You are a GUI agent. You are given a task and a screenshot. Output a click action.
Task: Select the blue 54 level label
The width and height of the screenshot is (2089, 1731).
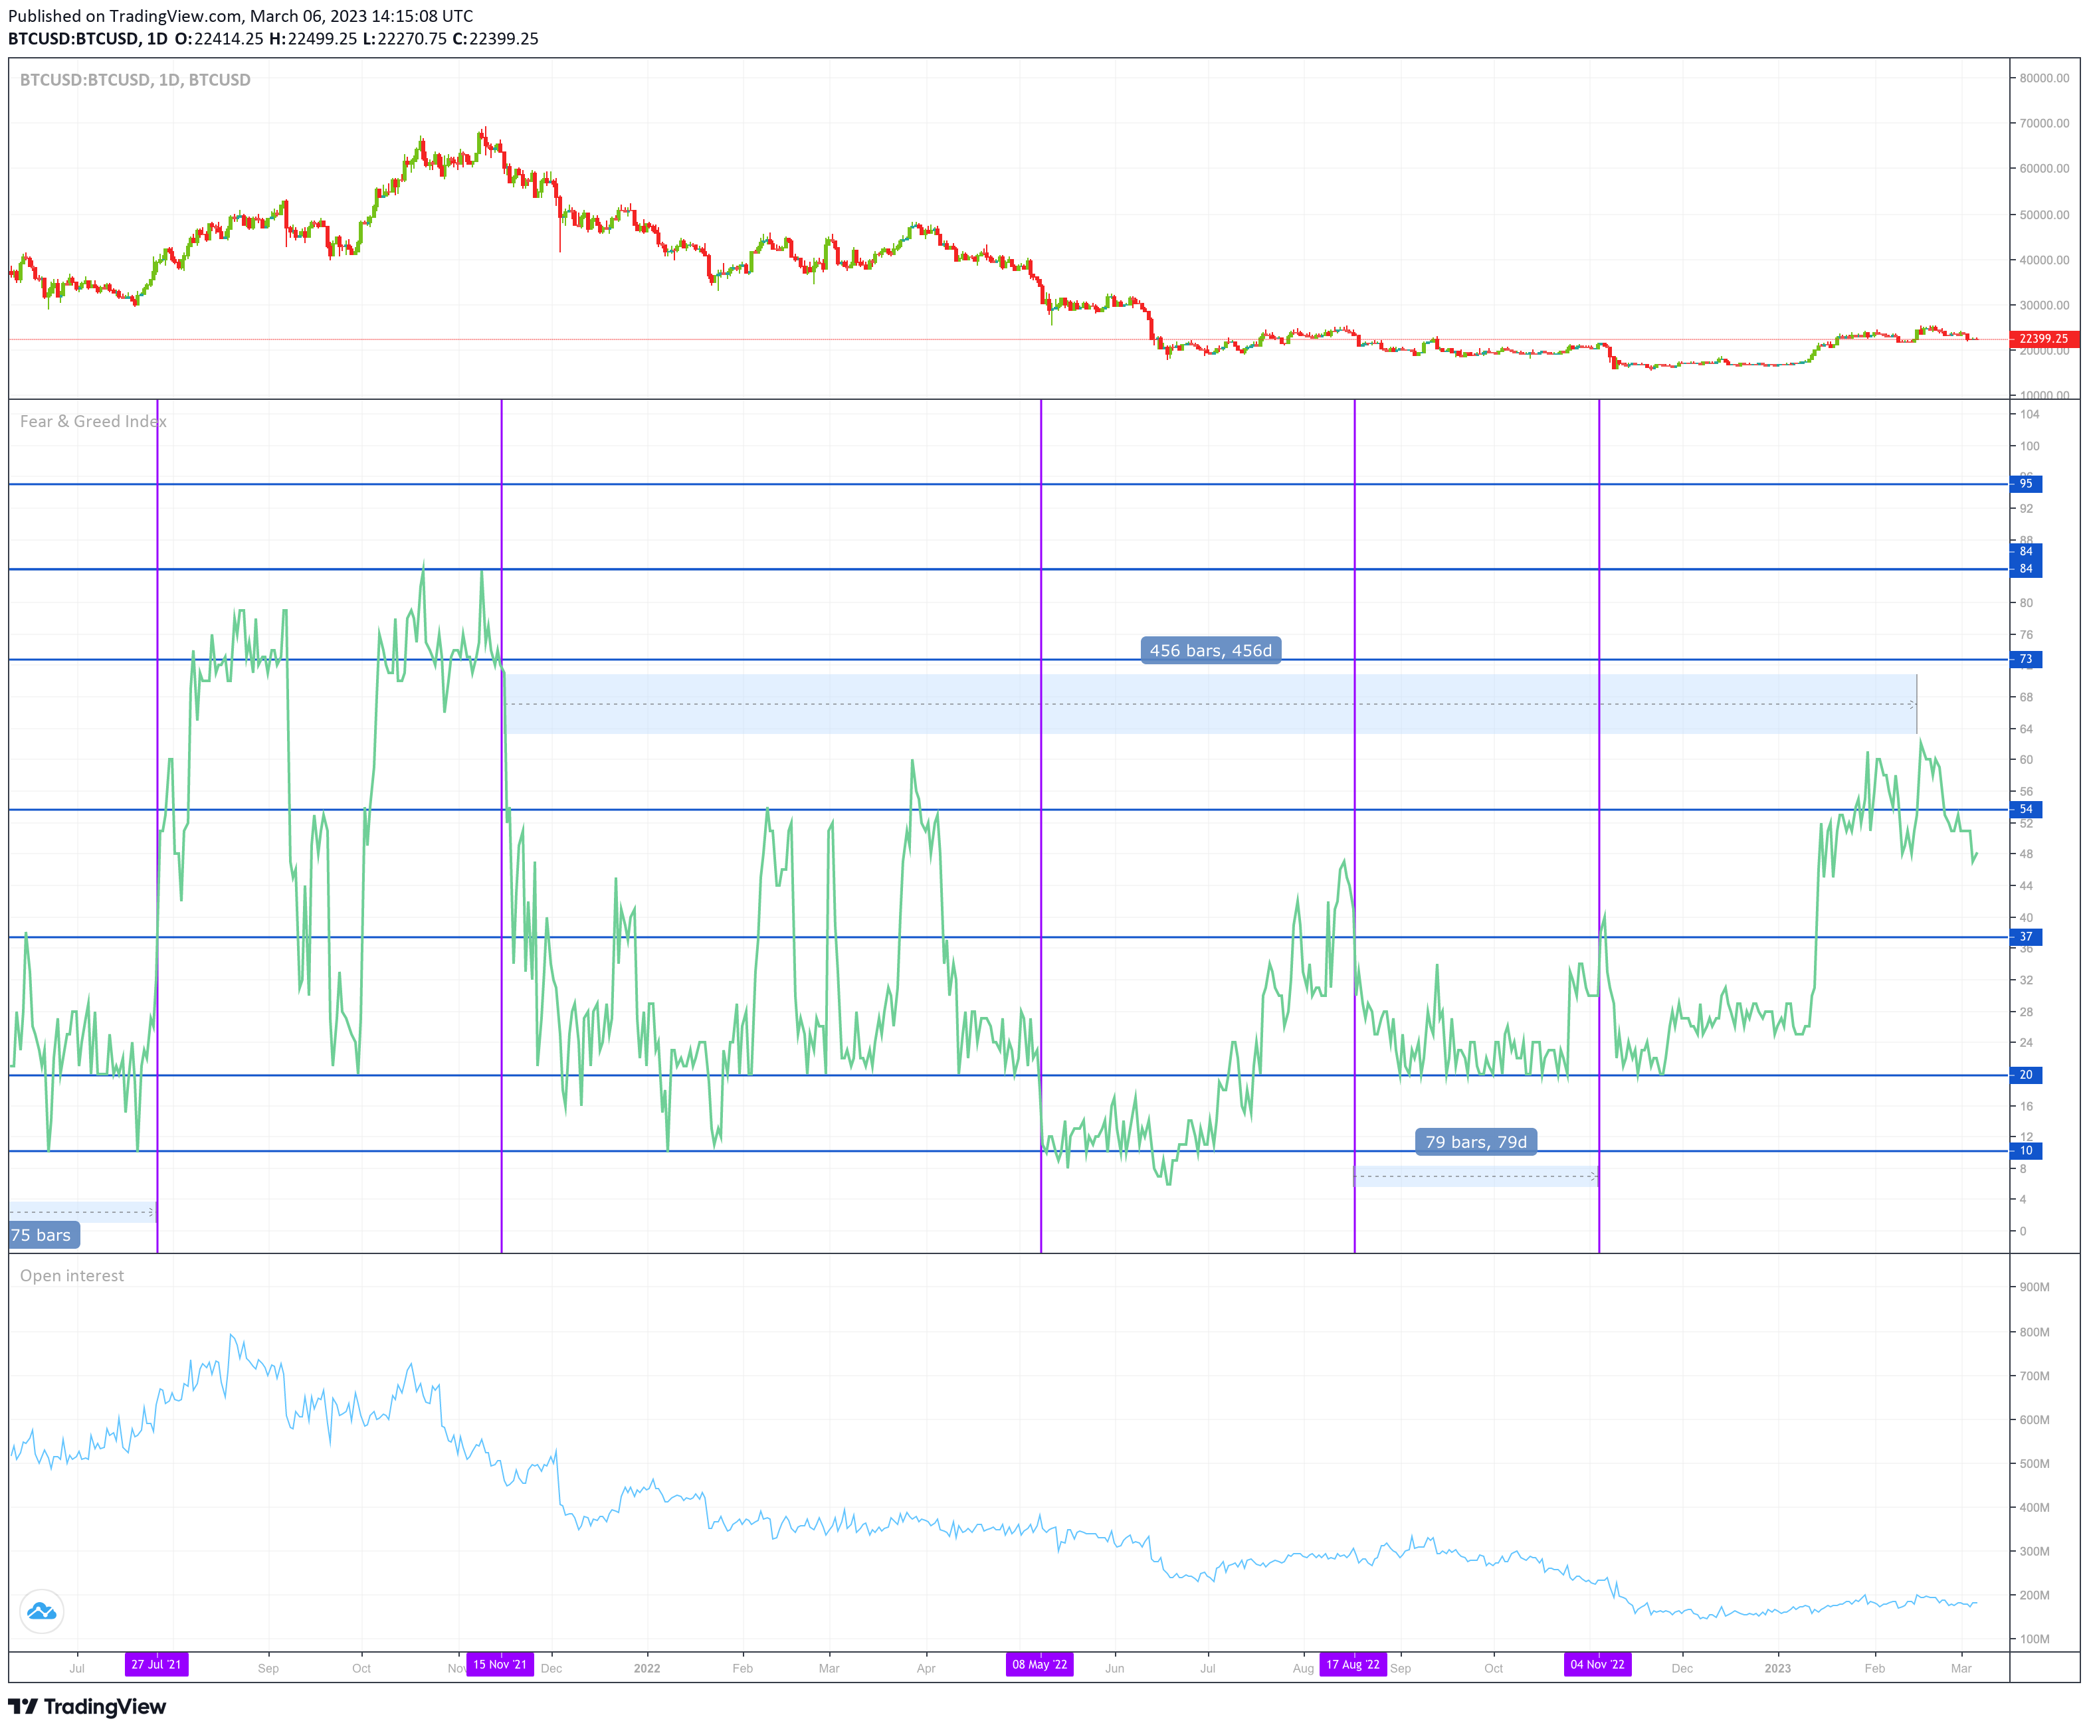point(2027,809)
